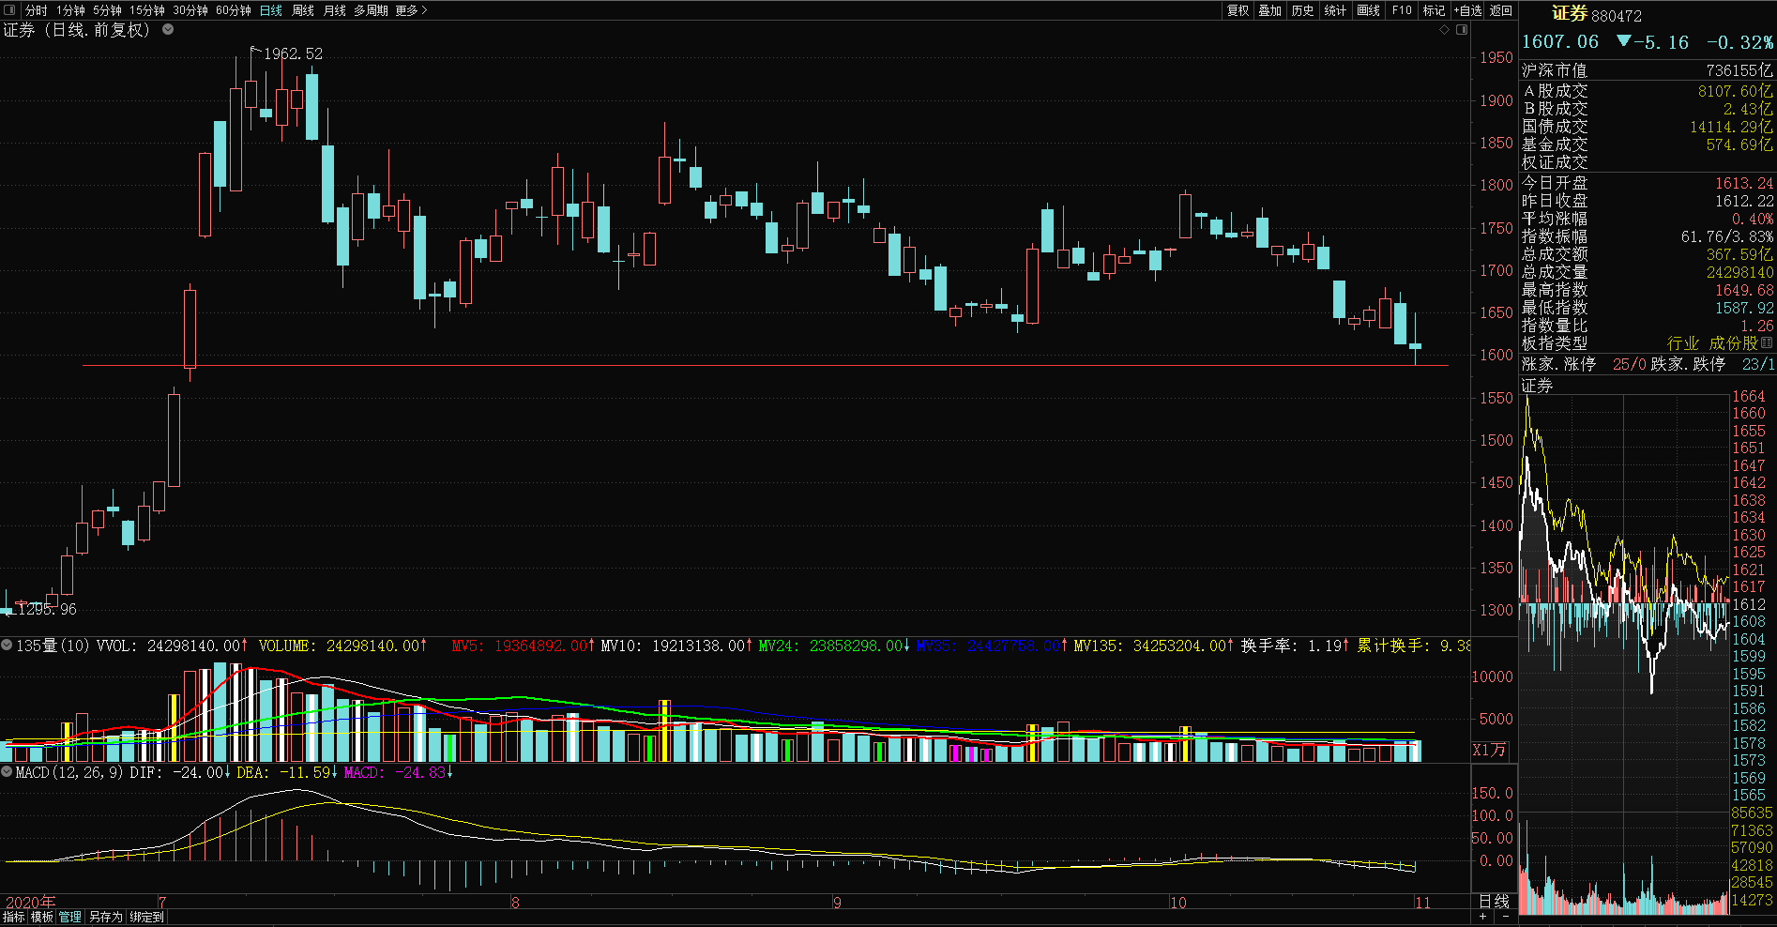Screen dimensions: 1777x927
Task: Click the 2020年 timeline label
Action: (x=30, y=902)
